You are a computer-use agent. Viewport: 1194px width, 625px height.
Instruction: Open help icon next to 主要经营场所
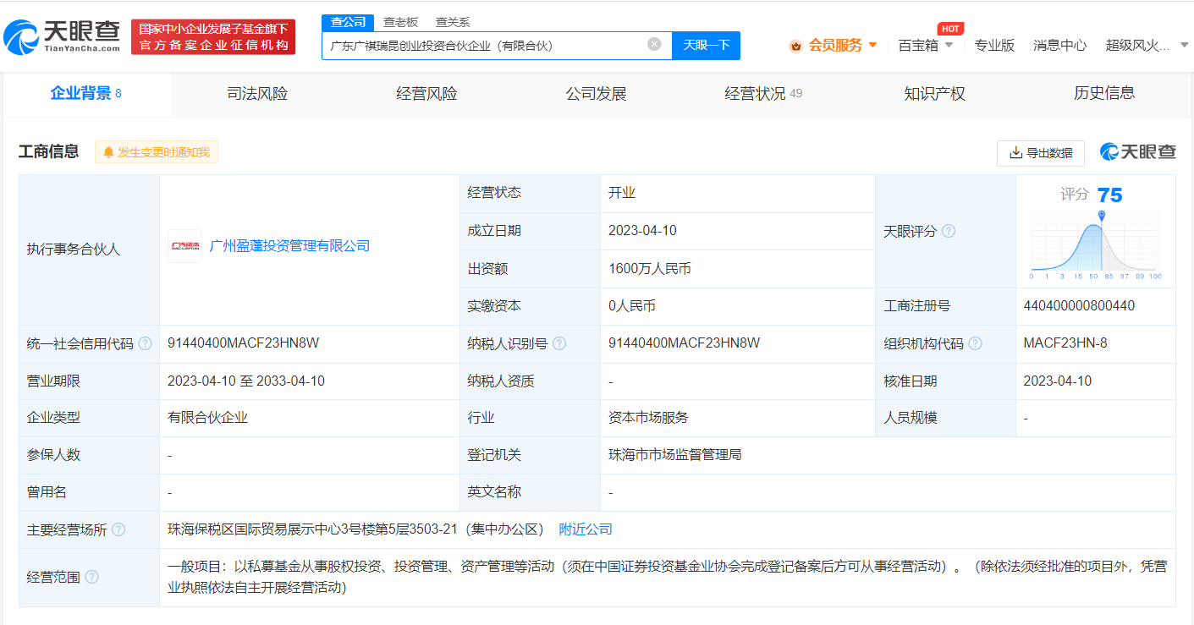[118, 529]
